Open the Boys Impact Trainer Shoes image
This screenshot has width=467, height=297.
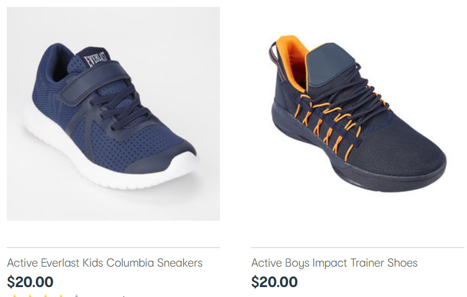click(x=357, y=113)
